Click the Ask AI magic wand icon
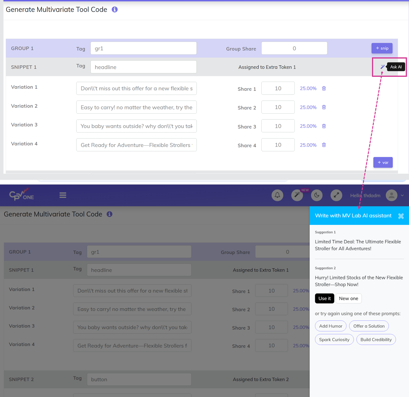The image size is (409, 397). (x=382, y=67)
